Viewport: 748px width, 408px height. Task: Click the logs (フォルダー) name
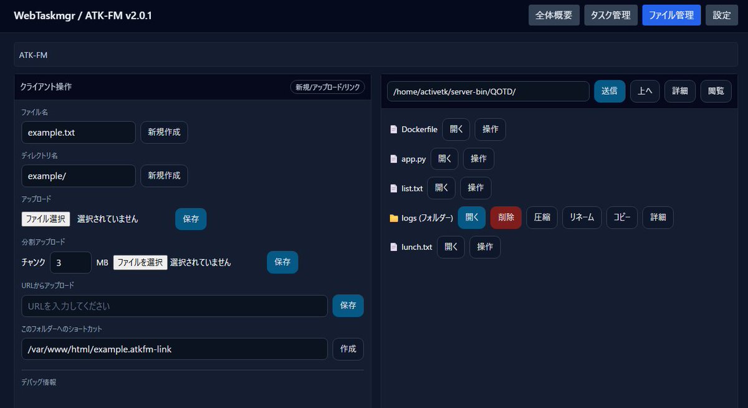coord(428,218)
